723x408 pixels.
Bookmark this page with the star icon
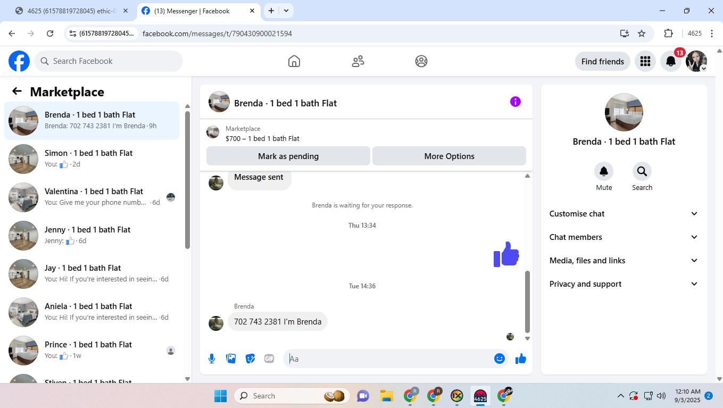coord(642,34)
